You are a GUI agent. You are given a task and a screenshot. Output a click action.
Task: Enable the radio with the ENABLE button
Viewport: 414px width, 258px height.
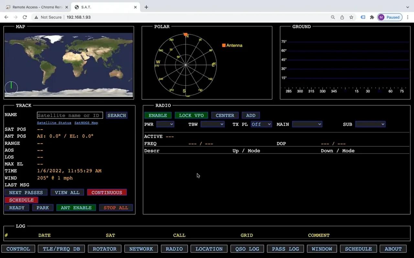(x=158, y=115)
